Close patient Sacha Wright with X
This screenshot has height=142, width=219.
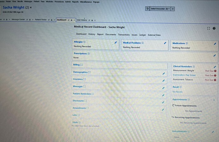(x=31, y=7)
